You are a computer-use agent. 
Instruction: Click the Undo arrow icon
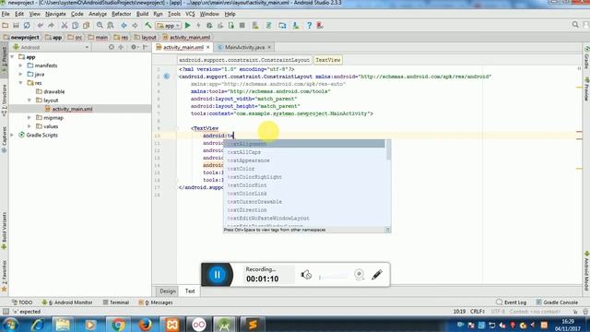pos(40,26)
